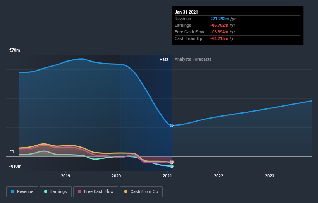Click the Past section label
Viewport: 318px width, 203px height.
click(164, 59)
